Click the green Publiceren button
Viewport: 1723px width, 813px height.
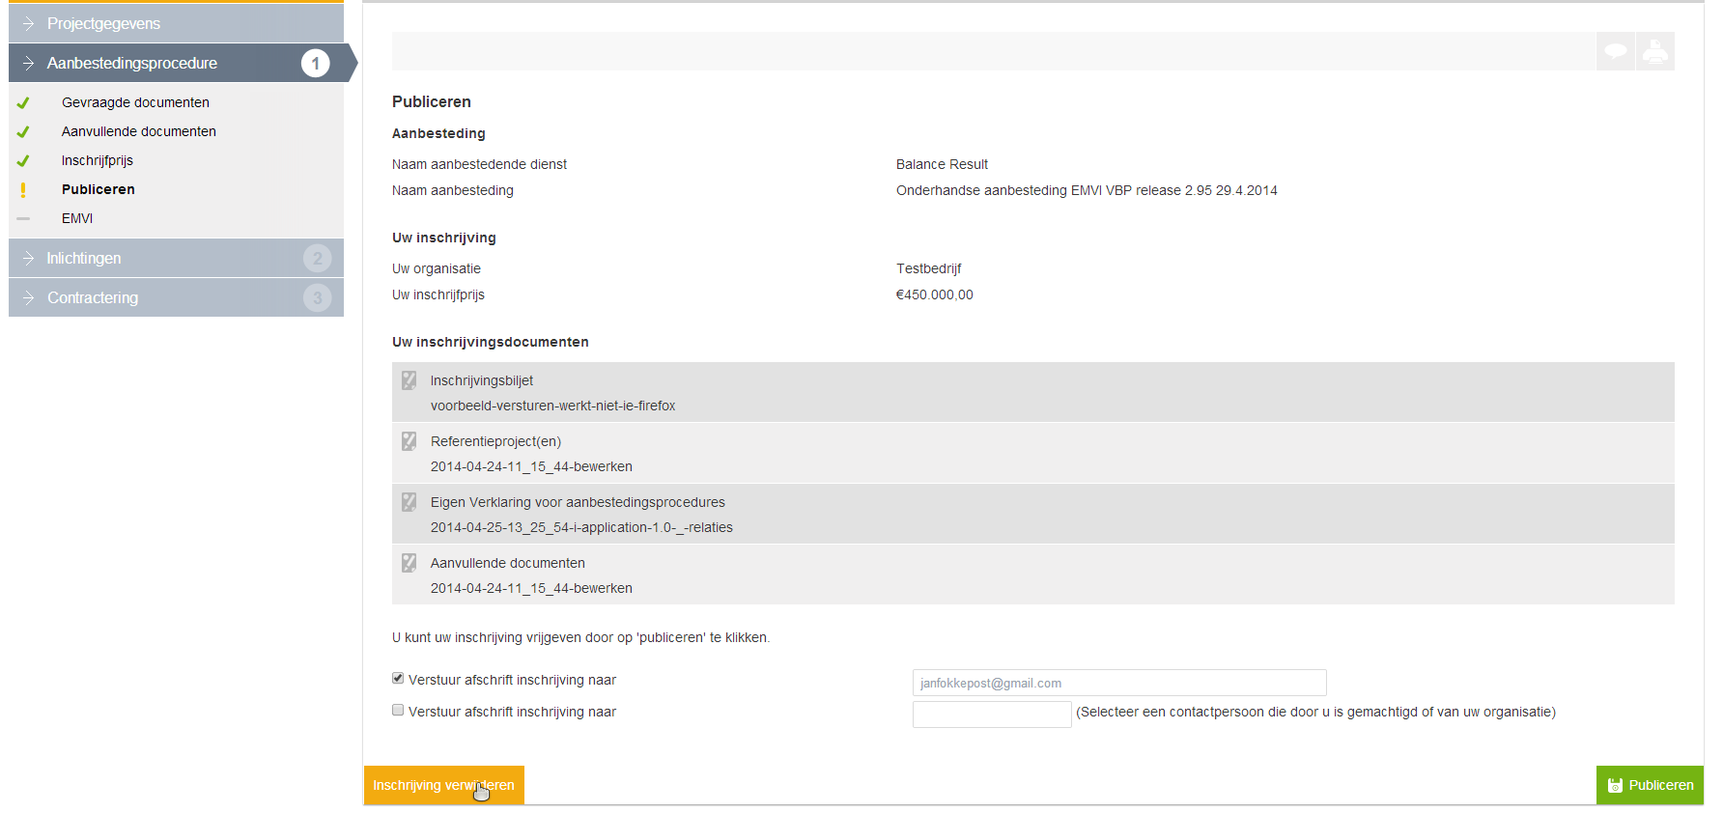click(1650, 785)
